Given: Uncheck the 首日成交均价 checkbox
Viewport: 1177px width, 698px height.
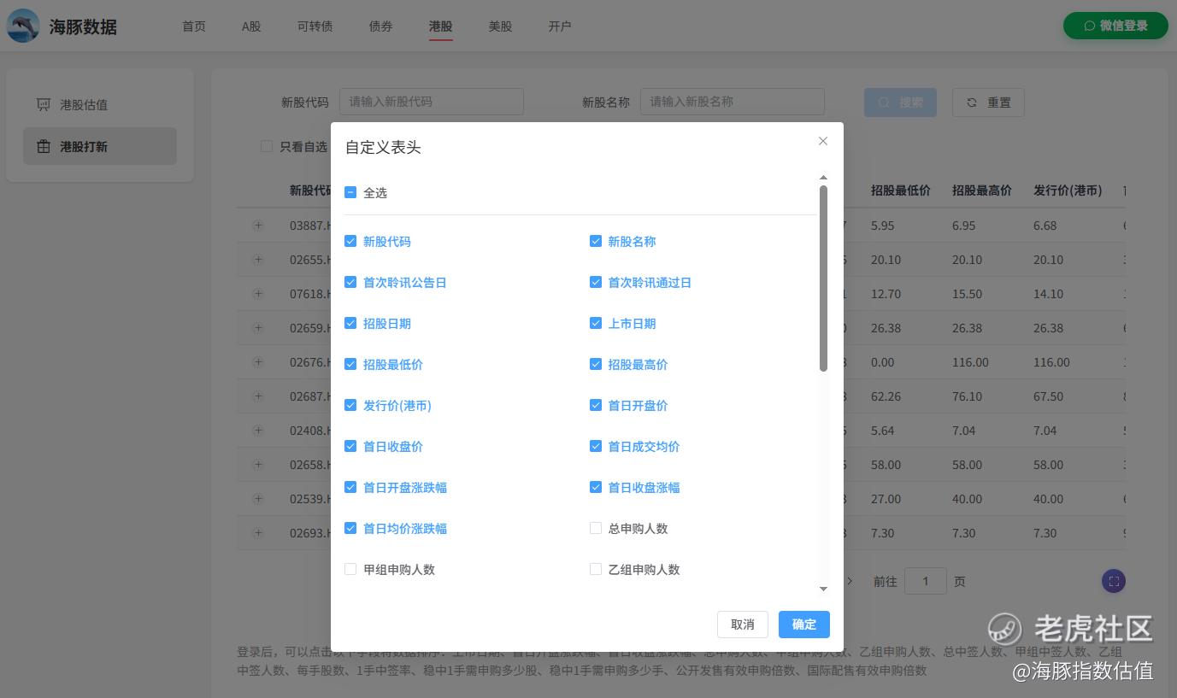Looking at the screenshot, I should pos(596,447).
